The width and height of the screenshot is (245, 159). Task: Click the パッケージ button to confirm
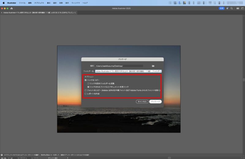tap(155, 102)
